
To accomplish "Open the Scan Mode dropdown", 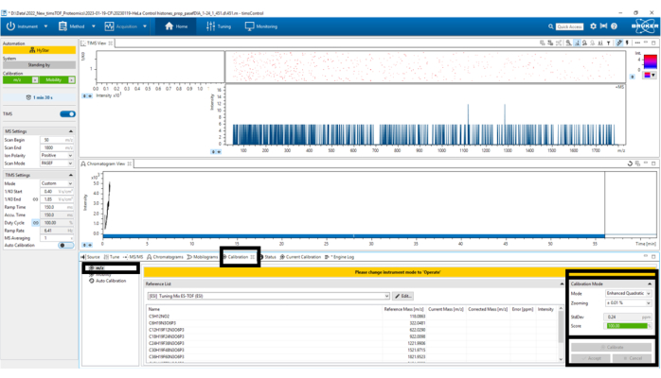I will 57,163.
